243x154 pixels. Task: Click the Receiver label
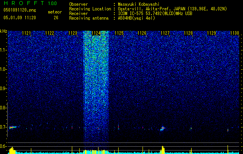(78, 13)
